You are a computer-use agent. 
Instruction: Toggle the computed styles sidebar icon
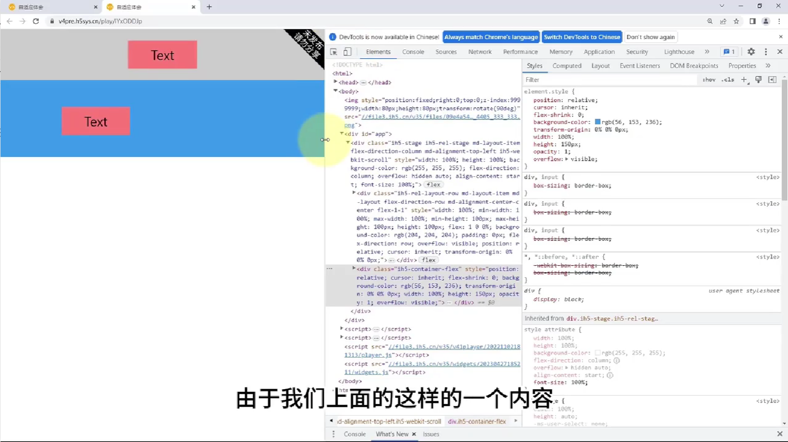(x=772, y=80)
